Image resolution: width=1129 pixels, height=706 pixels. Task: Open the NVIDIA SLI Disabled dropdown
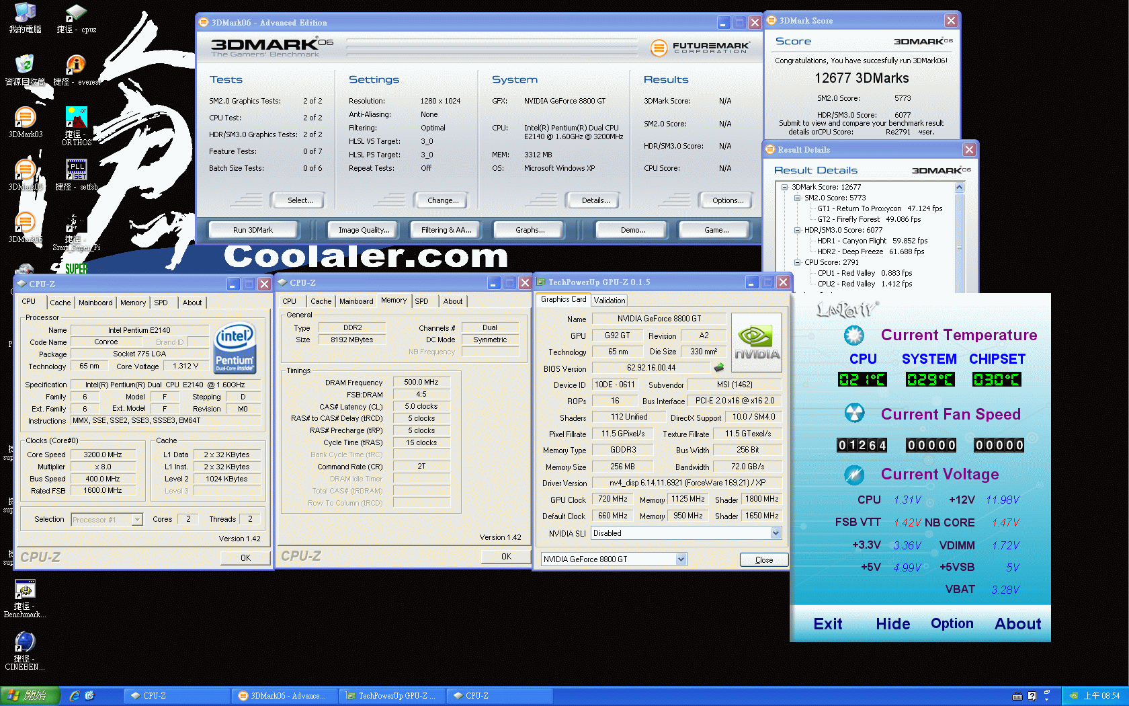(776, 533)
